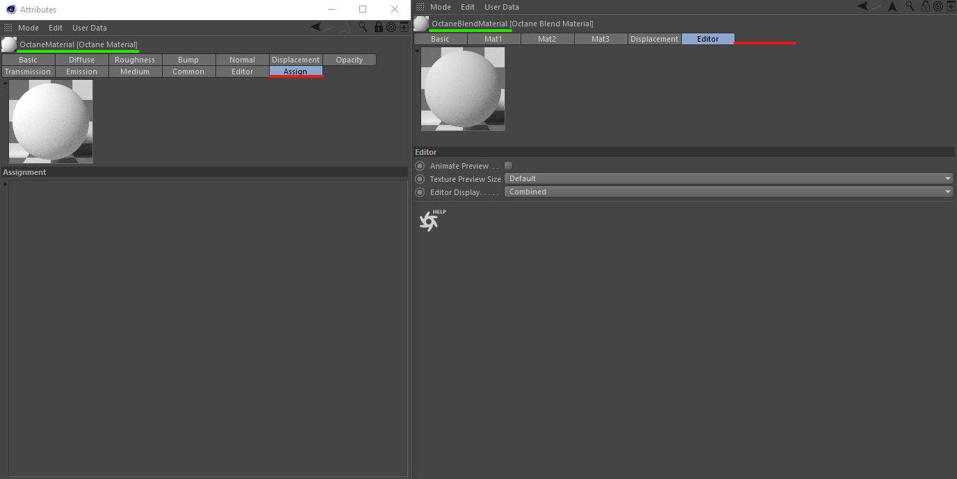Screen dimensions: 957x479
Task: Open Edit menu in right panel
Action: point(468,7)
